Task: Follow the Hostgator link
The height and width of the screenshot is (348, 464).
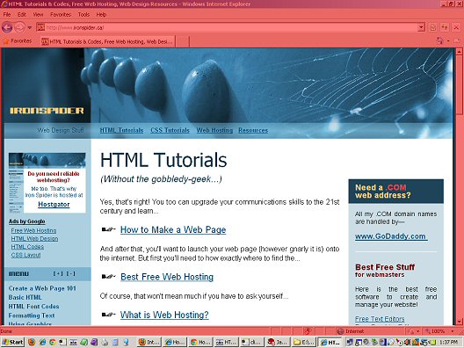Action: pos(54,205)
